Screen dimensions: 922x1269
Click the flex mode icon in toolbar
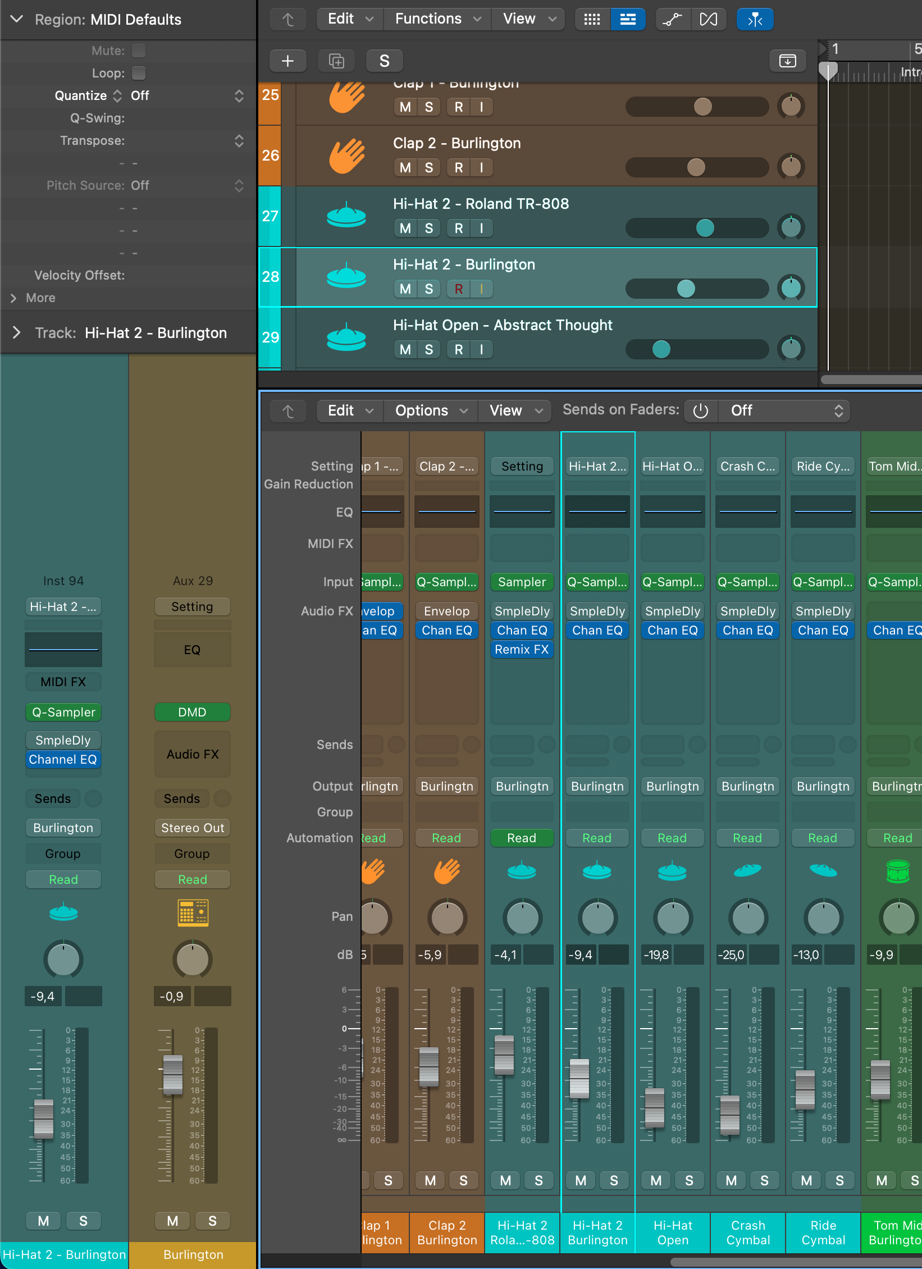[709, 19]
